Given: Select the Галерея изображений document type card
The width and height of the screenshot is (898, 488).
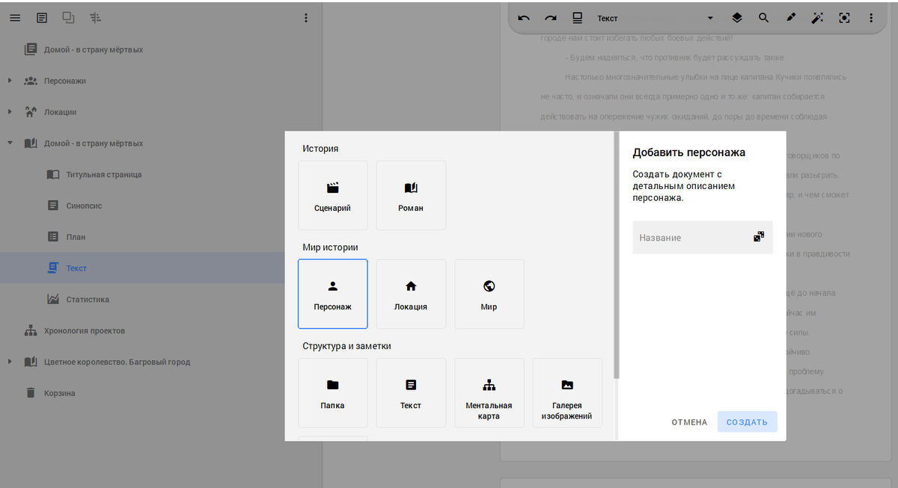Looking at the screenshot, I should (567, 392).
